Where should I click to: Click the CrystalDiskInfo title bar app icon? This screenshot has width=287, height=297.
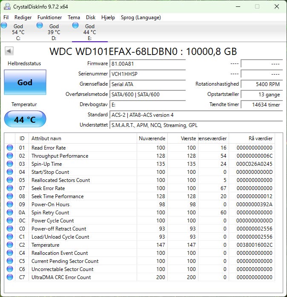point(6,6)
